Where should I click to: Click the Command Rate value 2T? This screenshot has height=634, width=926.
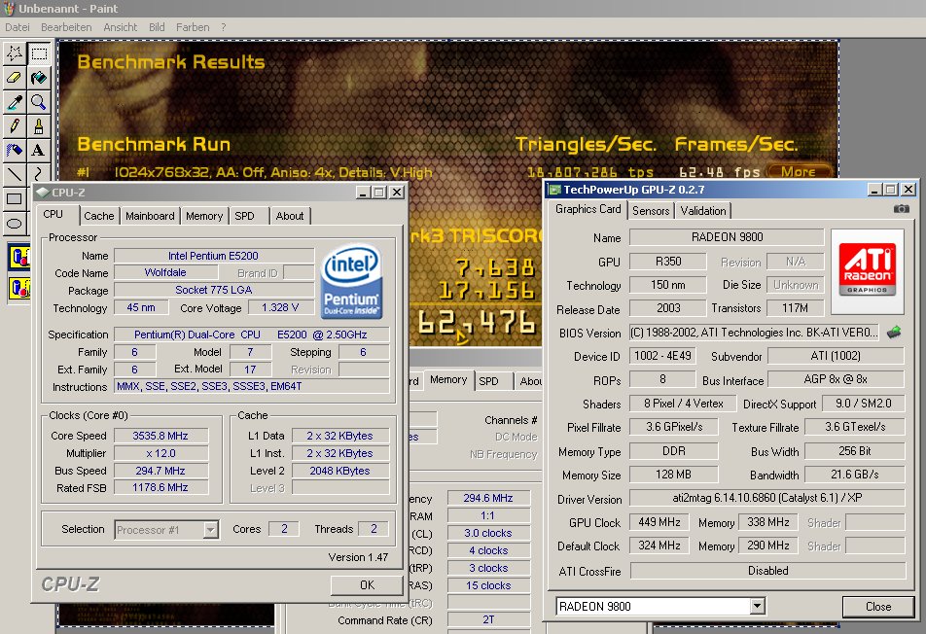coord(488,619)
